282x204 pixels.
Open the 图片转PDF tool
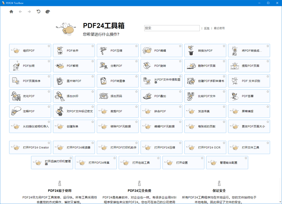(74, 81)
